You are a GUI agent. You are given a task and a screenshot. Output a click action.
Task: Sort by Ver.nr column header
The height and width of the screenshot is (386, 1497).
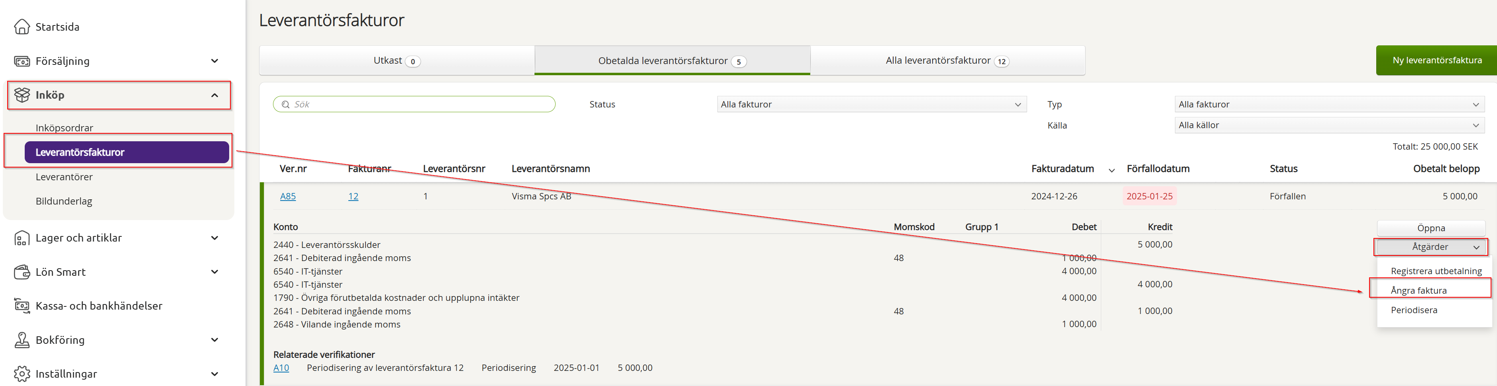click(x=293, y=169)
